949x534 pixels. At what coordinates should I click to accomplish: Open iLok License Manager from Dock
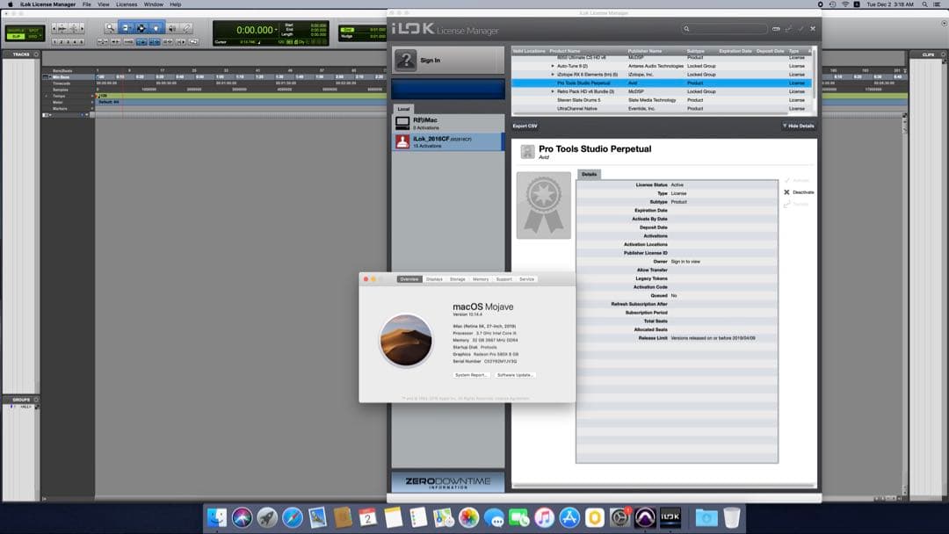point(670,518)
